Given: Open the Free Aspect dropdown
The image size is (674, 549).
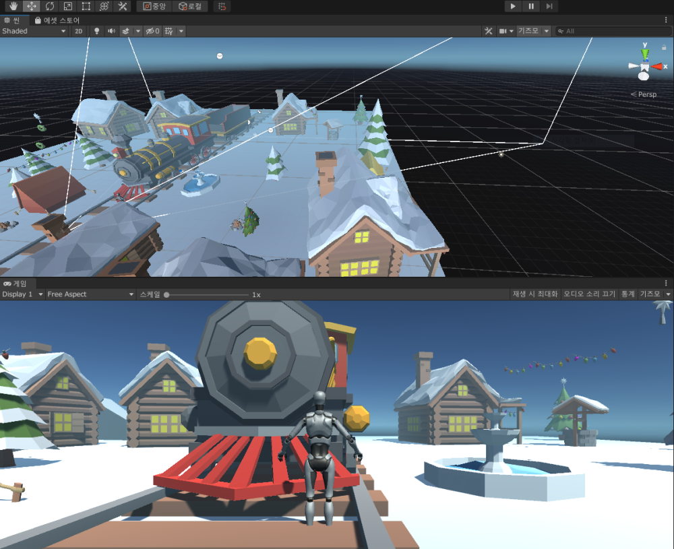Looking at the screenshot, I should 90,294.
